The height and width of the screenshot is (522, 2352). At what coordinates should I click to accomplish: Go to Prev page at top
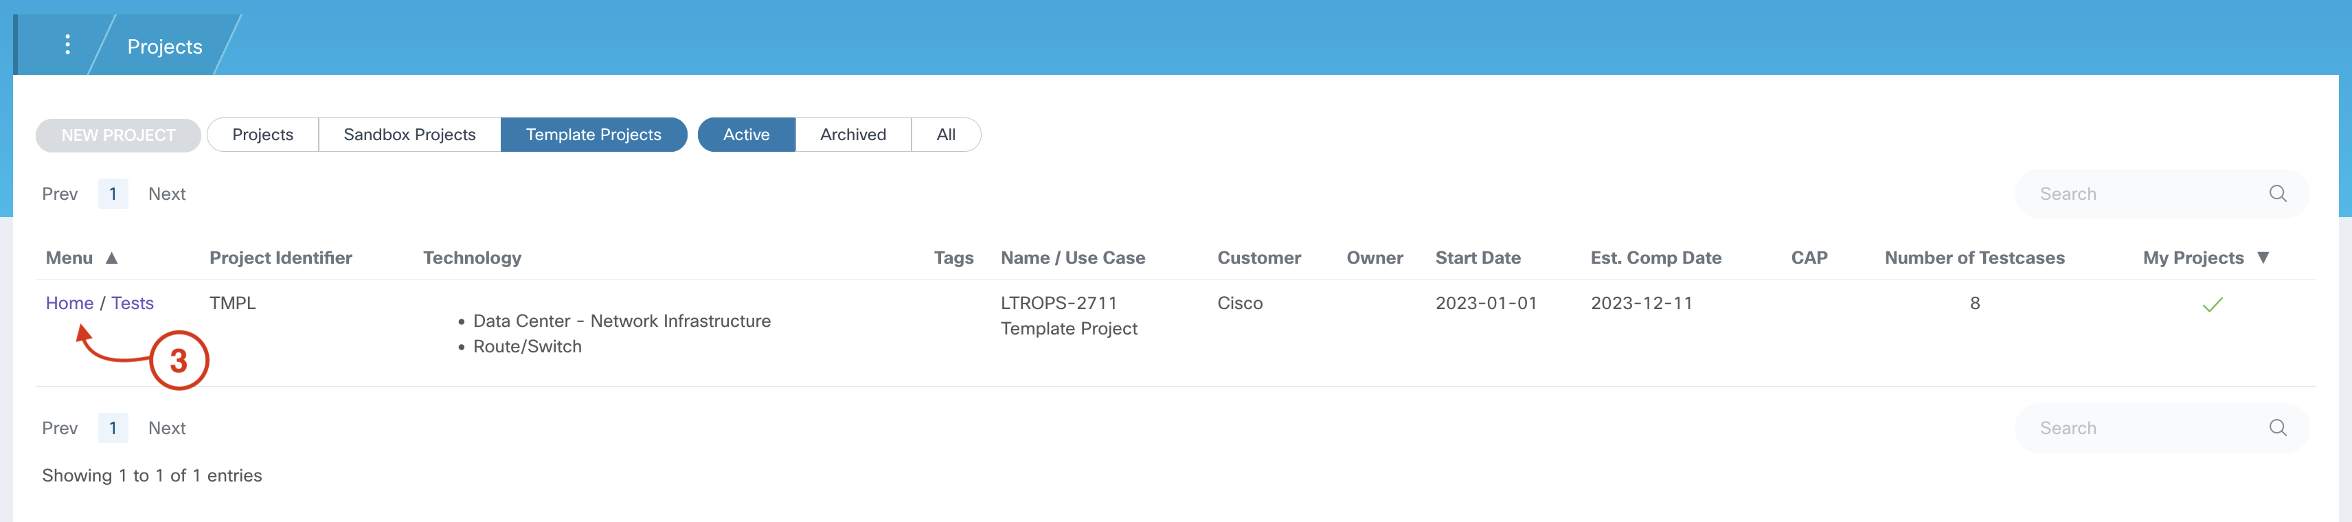[x=60, y=194]
